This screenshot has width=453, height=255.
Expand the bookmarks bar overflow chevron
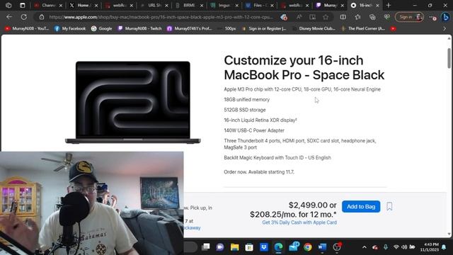[445, 28]
